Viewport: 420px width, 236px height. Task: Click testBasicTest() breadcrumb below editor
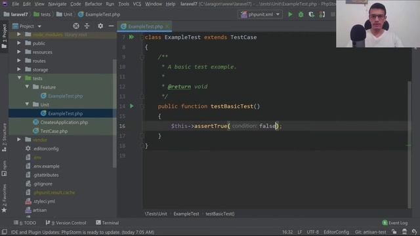point(220,214)
